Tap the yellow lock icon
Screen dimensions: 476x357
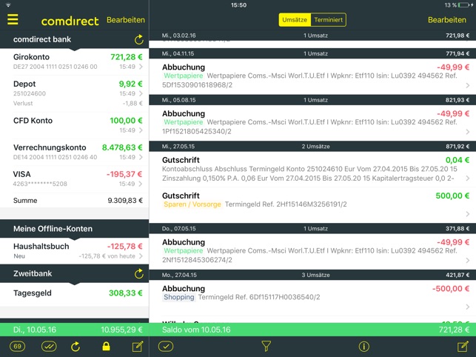pos(106,346)
